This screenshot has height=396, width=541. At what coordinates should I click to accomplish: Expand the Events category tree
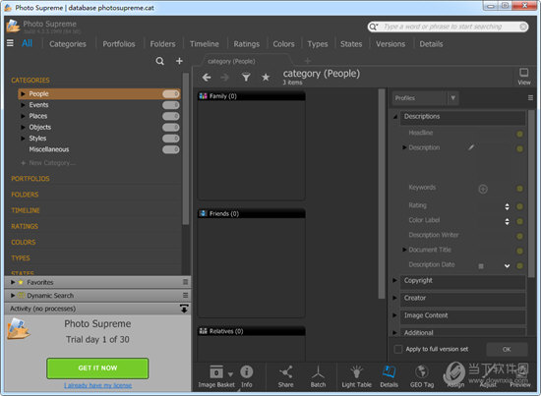pyautogui.click(x=23, y=105)
